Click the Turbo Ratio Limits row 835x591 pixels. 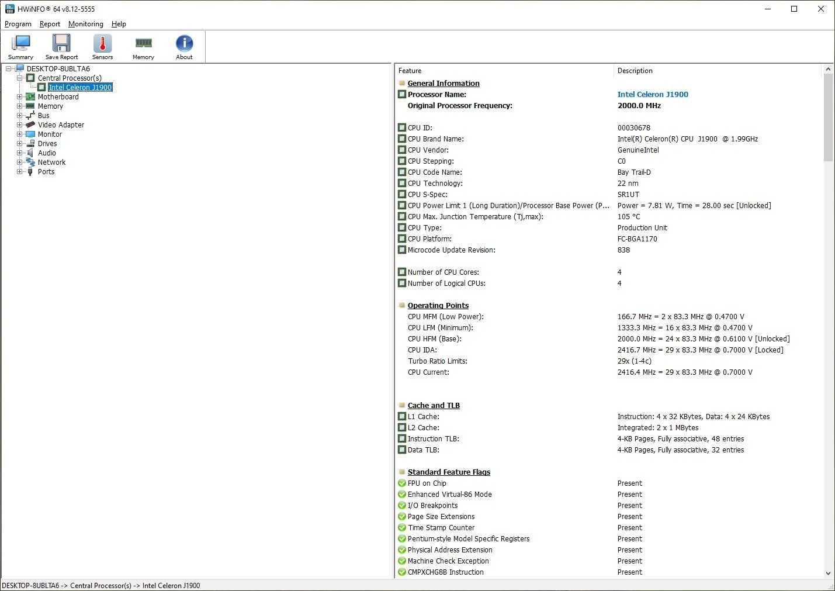608,361
